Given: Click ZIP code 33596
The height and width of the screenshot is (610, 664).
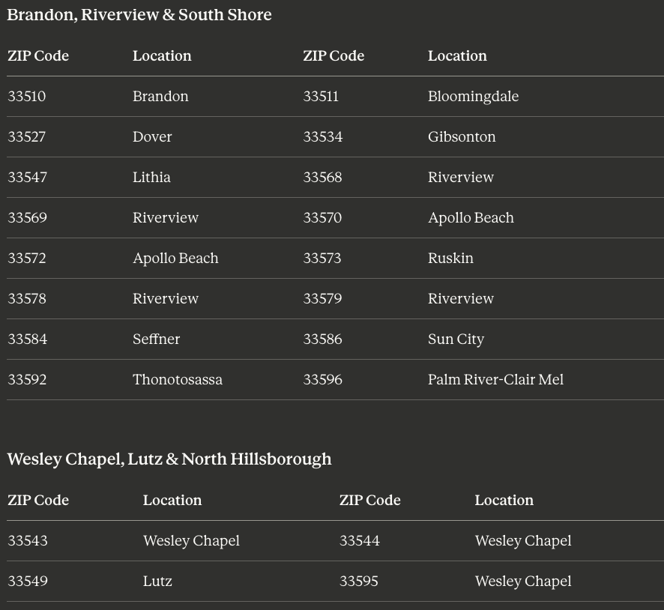Looking at the screenshot, I should (x=322, y=380).
